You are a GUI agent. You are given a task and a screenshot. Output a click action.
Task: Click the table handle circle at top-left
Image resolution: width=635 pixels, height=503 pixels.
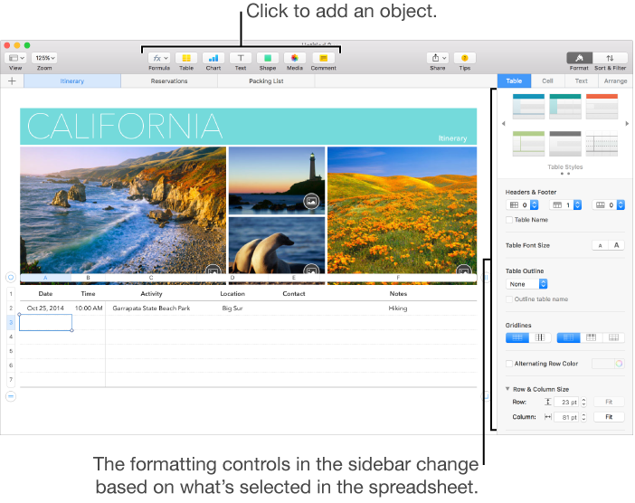tap(11, 278)
